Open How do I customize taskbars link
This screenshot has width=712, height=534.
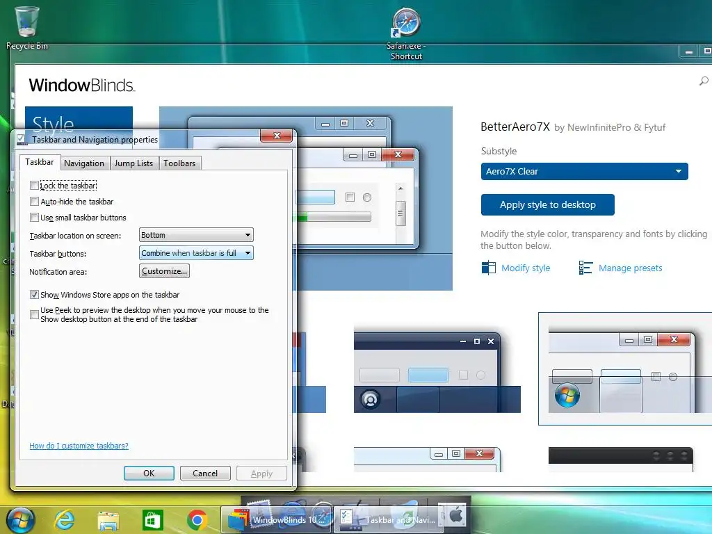pyautogui.click(x=79, y=446)
